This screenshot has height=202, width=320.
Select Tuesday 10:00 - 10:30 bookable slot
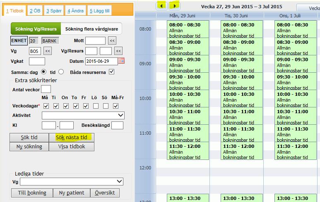coord(242,99)
